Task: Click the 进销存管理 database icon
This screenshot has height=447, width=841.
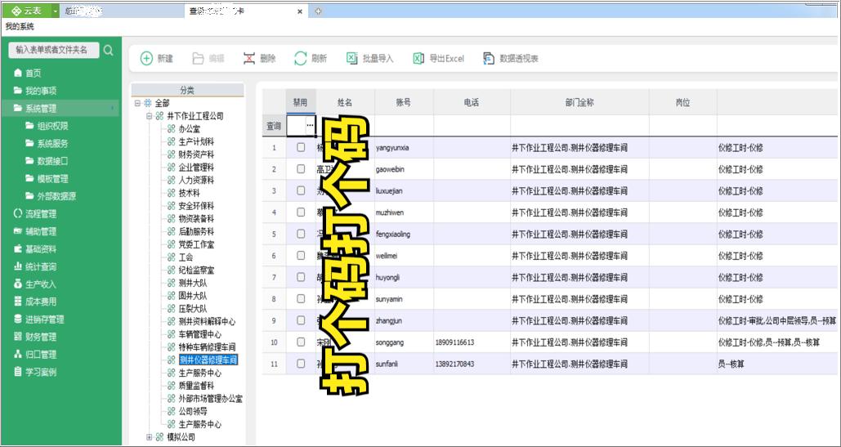Action: [18, 320]
